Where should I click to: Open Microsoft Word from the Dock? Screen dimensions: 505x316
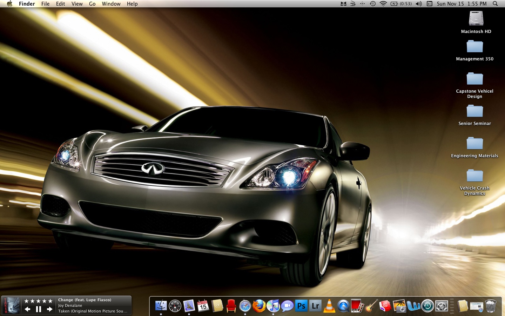pyautogui.click(x=413, y=306)
